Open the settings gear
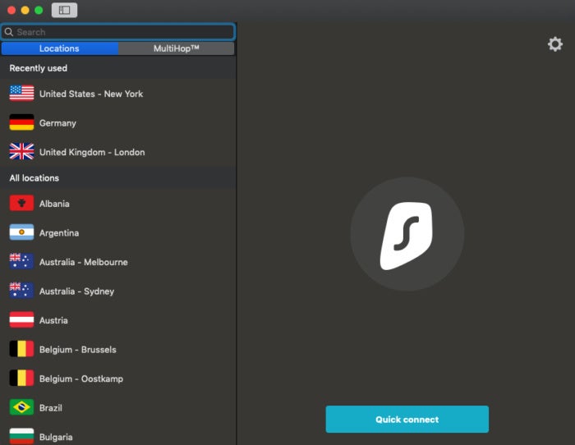Image resolution: width=575 pixels, height=445 pixels. coord(554,44)
